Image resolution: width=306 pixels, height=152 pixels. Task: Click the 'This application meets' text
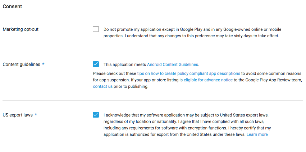pyautogui.click(x=125, y=65)
